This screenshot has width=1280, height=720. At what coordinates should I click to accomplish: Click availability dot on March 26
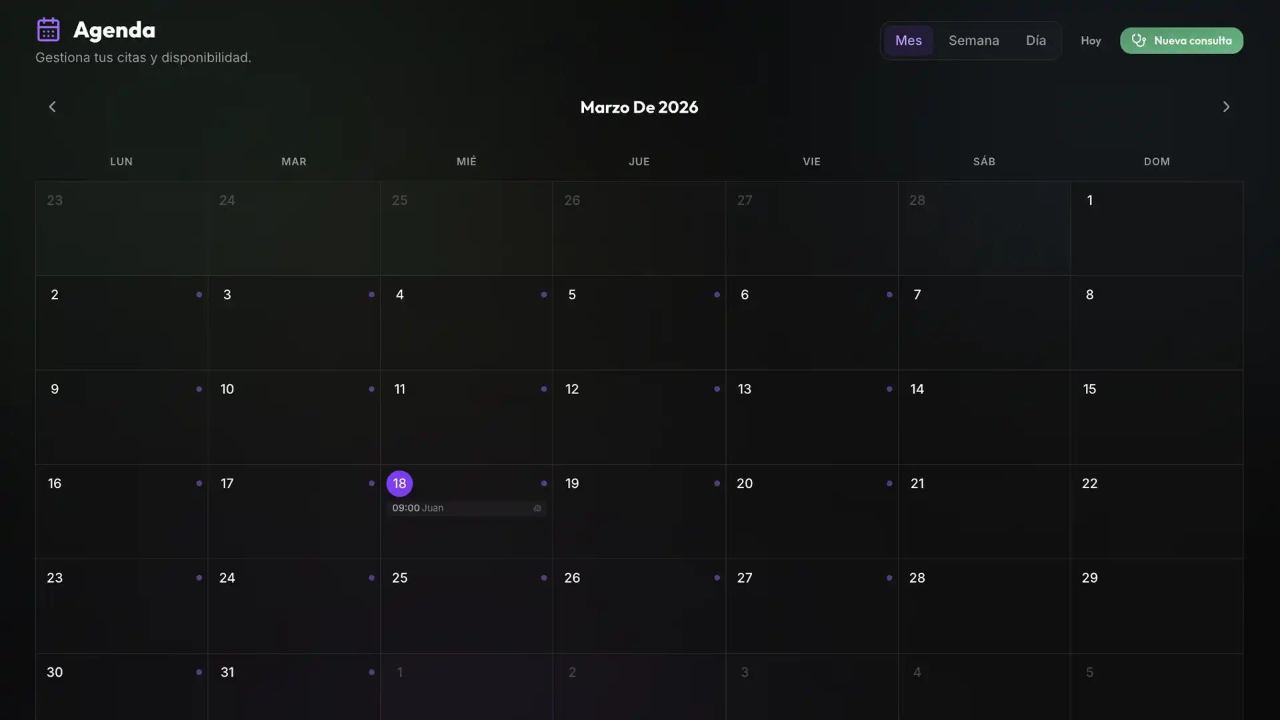717,578
